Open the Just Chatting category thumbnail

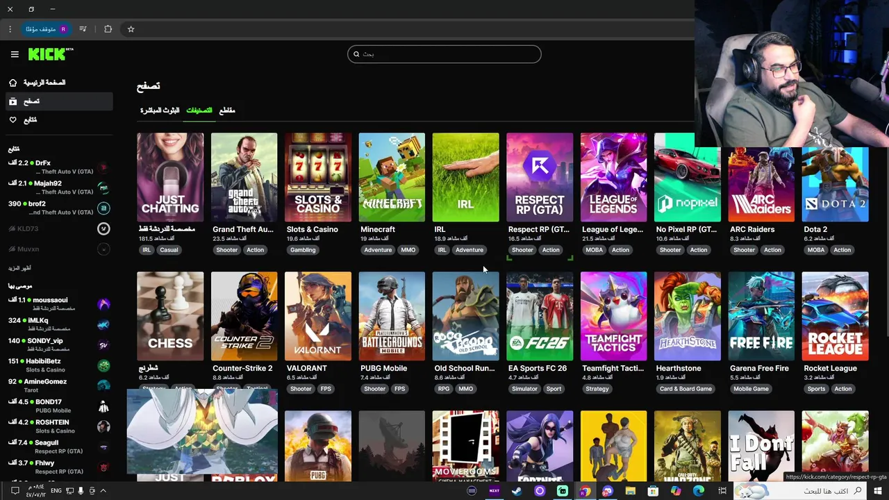[170, 177]
